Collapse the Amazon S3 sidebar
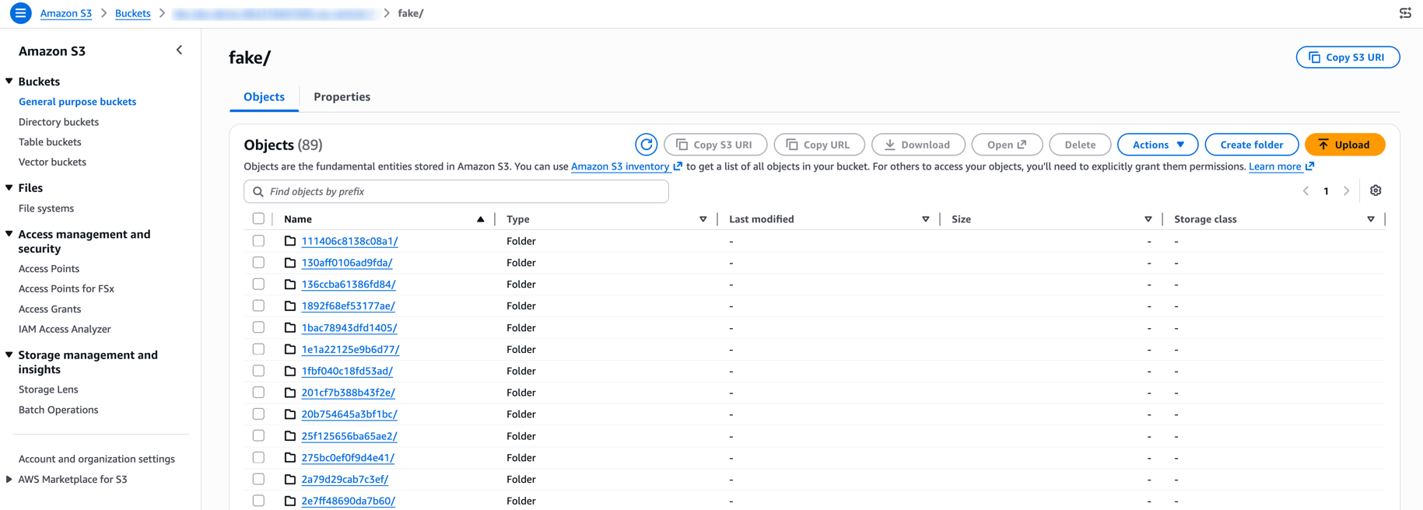This screenshot has height=510, width=1423. pyautogui.click(x=180, y=51)
